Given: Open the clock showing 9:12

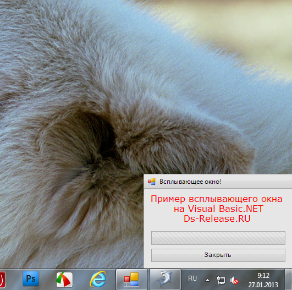Looking at the screenshot, I should [263, 276].
